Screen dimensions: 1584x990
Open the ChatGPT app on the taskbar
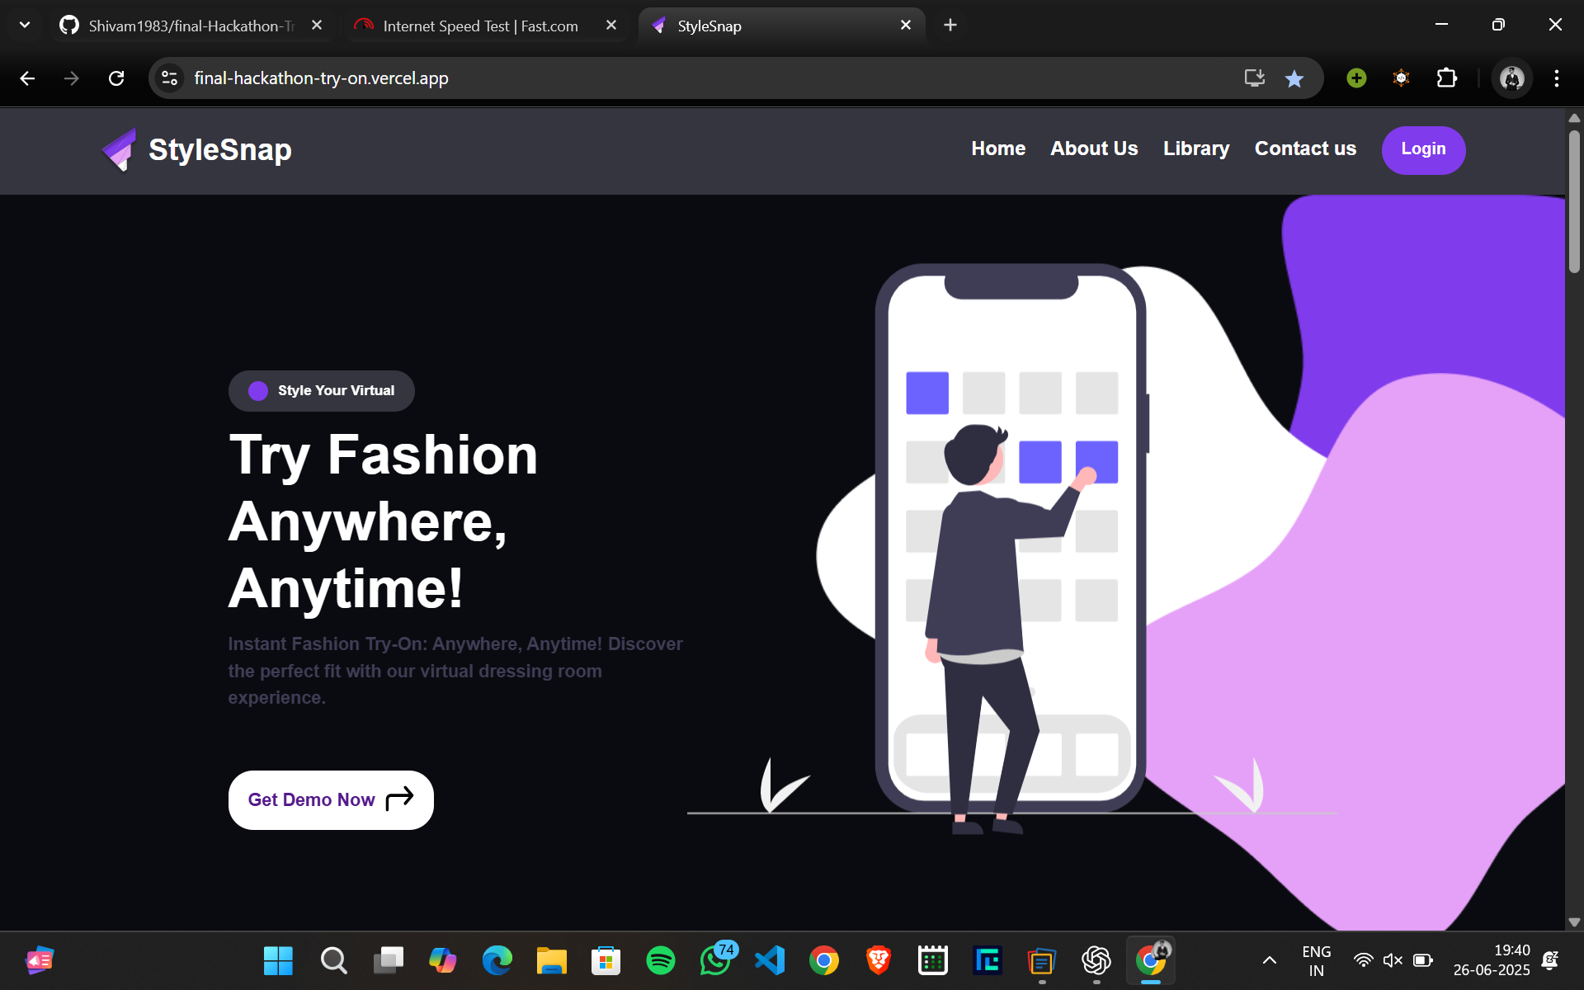[1096, 960]
